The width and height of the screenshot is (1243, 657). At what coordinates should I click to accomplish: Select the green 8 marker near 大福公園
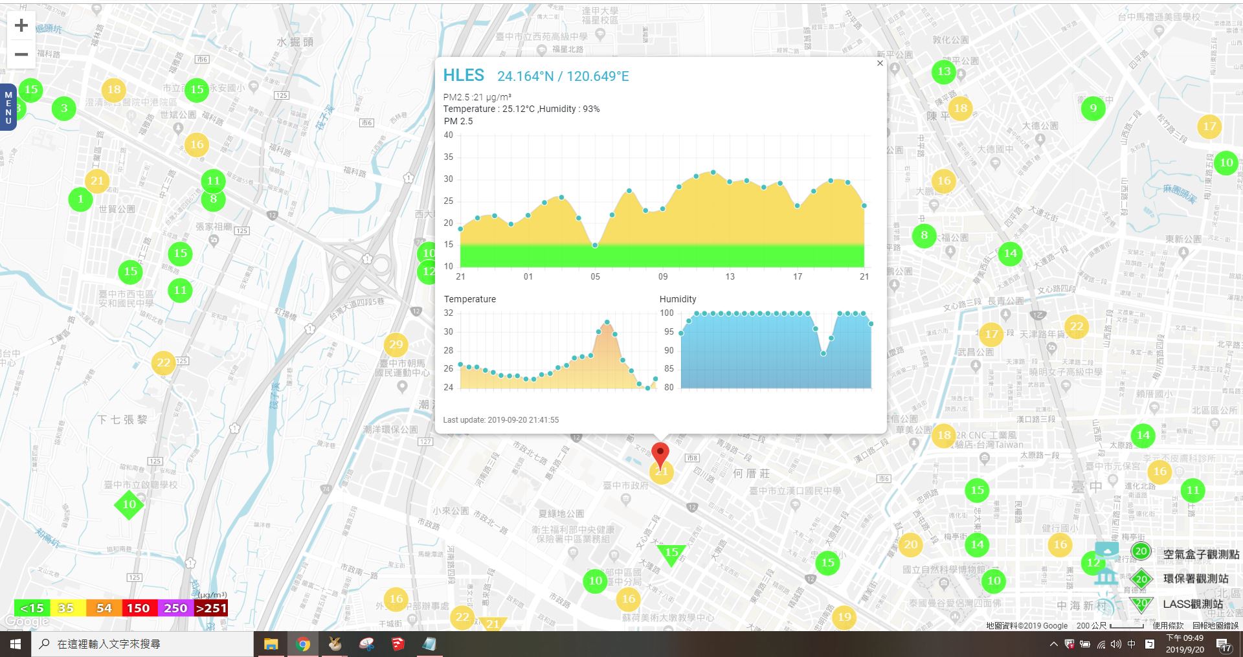tap(924, 236)
